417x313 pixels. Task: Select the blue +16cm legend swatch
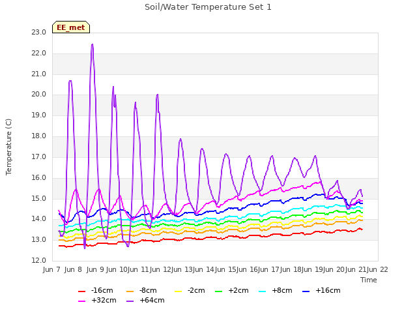pyautogui.click(x=306, y=291)
